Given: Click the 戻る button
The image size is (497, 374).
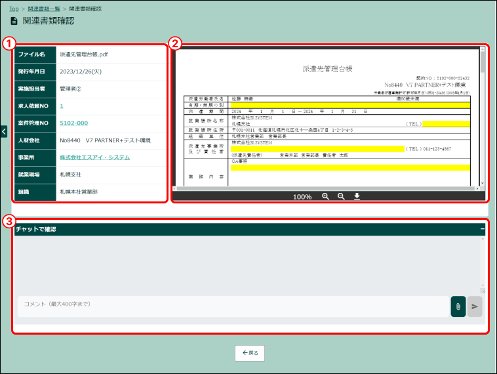Looking at the screenshot, I should [x=250, y=353].
